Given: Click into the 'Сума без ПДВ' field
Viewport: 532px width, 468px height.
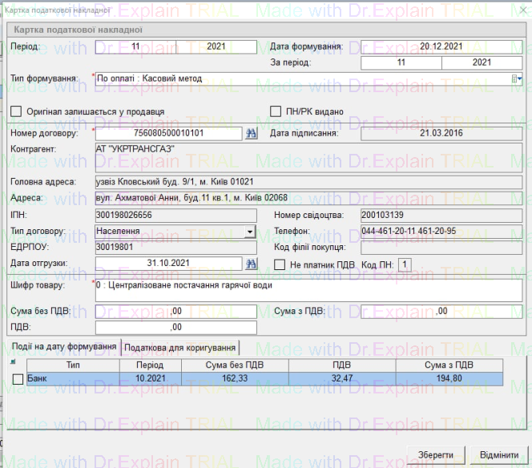Looking at the screenshot, I should [x=175, y=311].
